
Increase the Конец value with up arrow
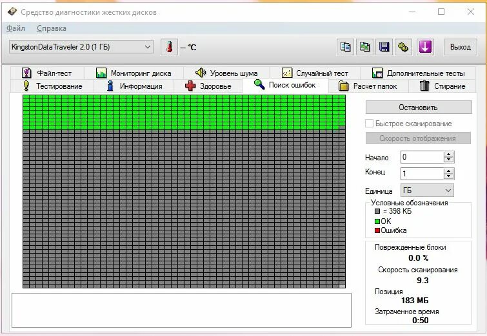click(x=448, y=171)
